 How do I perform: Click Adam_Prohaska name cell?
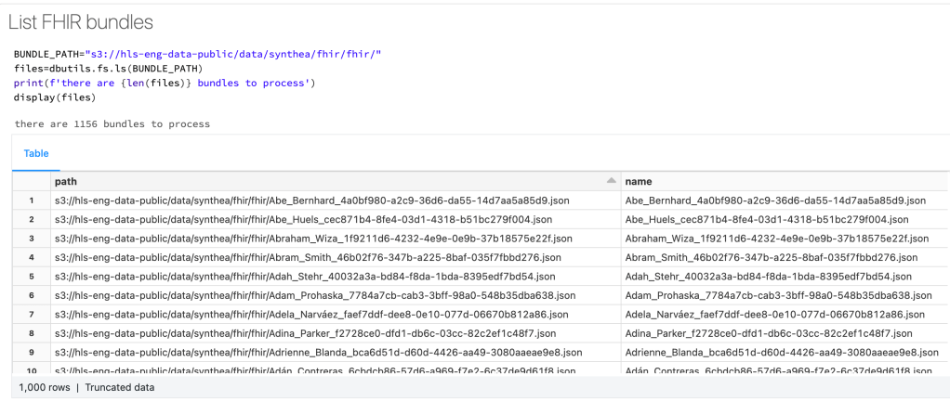[778, 295]
